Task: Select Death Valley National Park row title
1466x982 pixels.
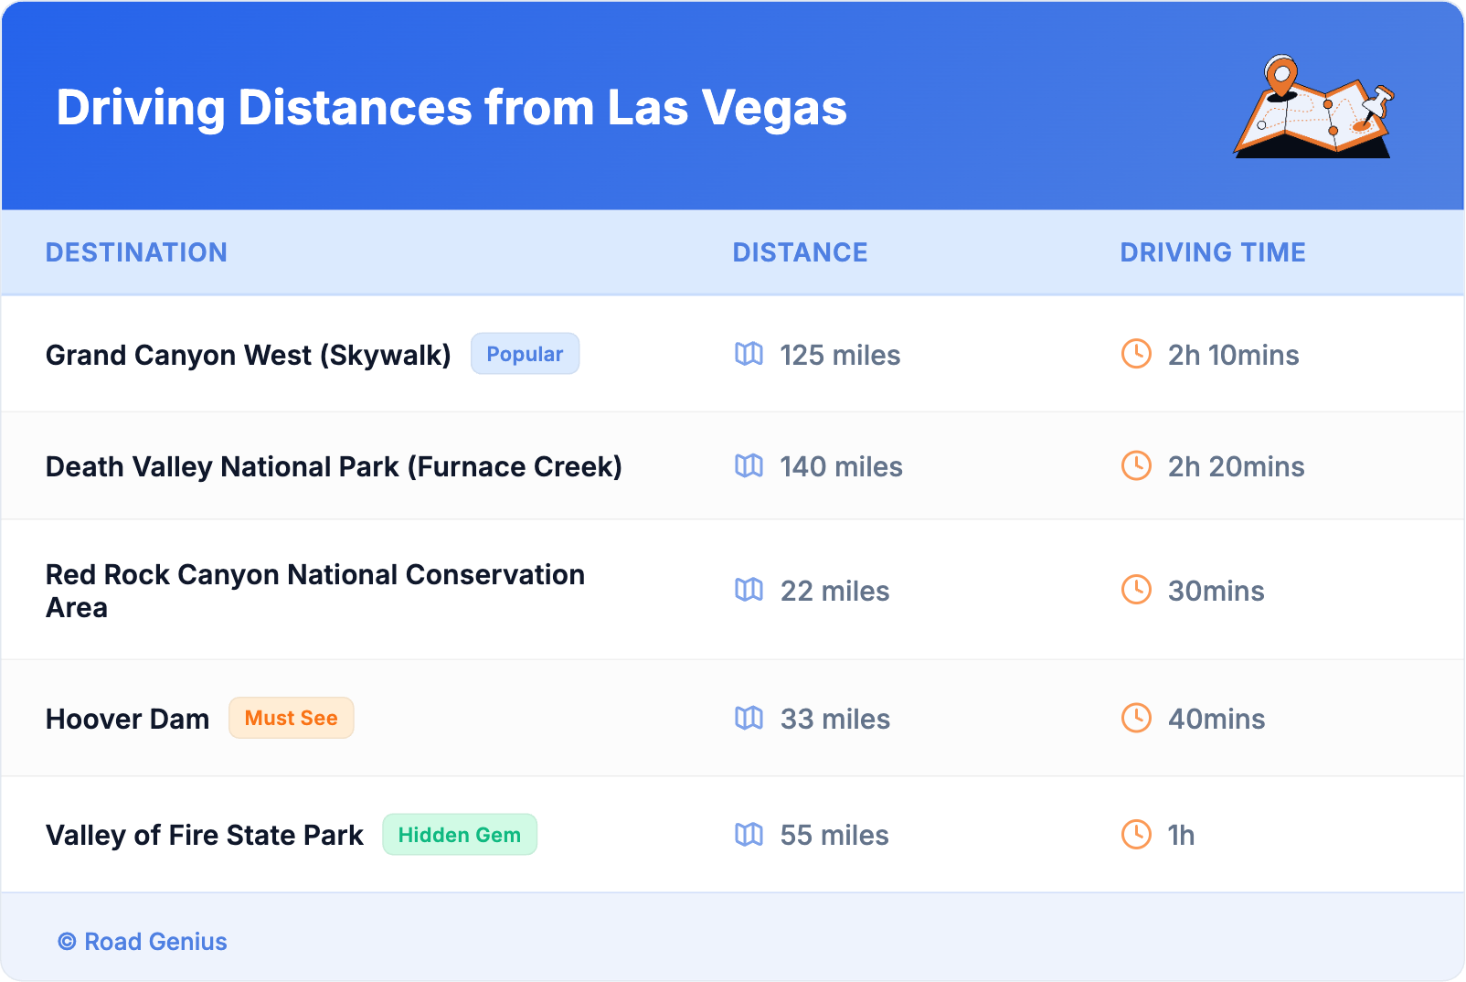Action: coord(334,467)
